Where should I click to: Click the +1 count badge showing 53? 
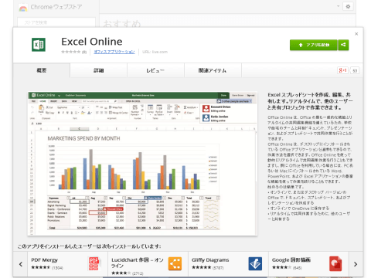click(355, 70)
